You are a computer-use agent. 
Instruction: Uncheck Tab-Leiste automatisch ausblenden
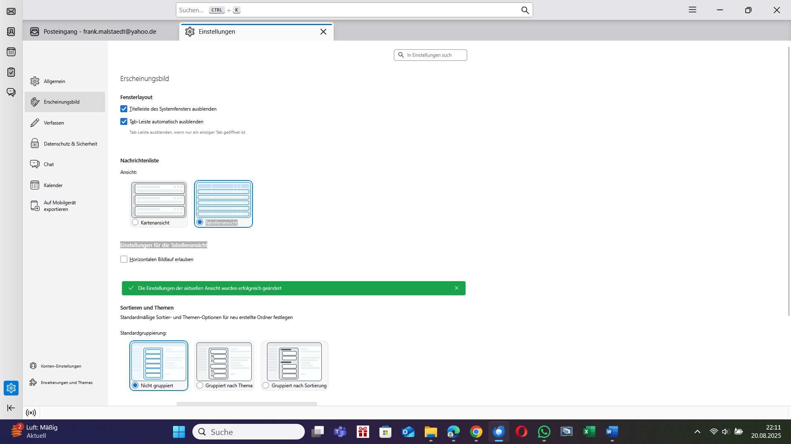click(x=124, y=122)
